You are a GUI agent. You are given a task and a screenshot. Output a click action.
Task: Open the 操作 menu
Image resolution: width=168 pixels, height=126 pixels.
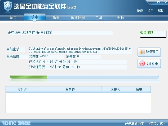(x=140, y=11)
